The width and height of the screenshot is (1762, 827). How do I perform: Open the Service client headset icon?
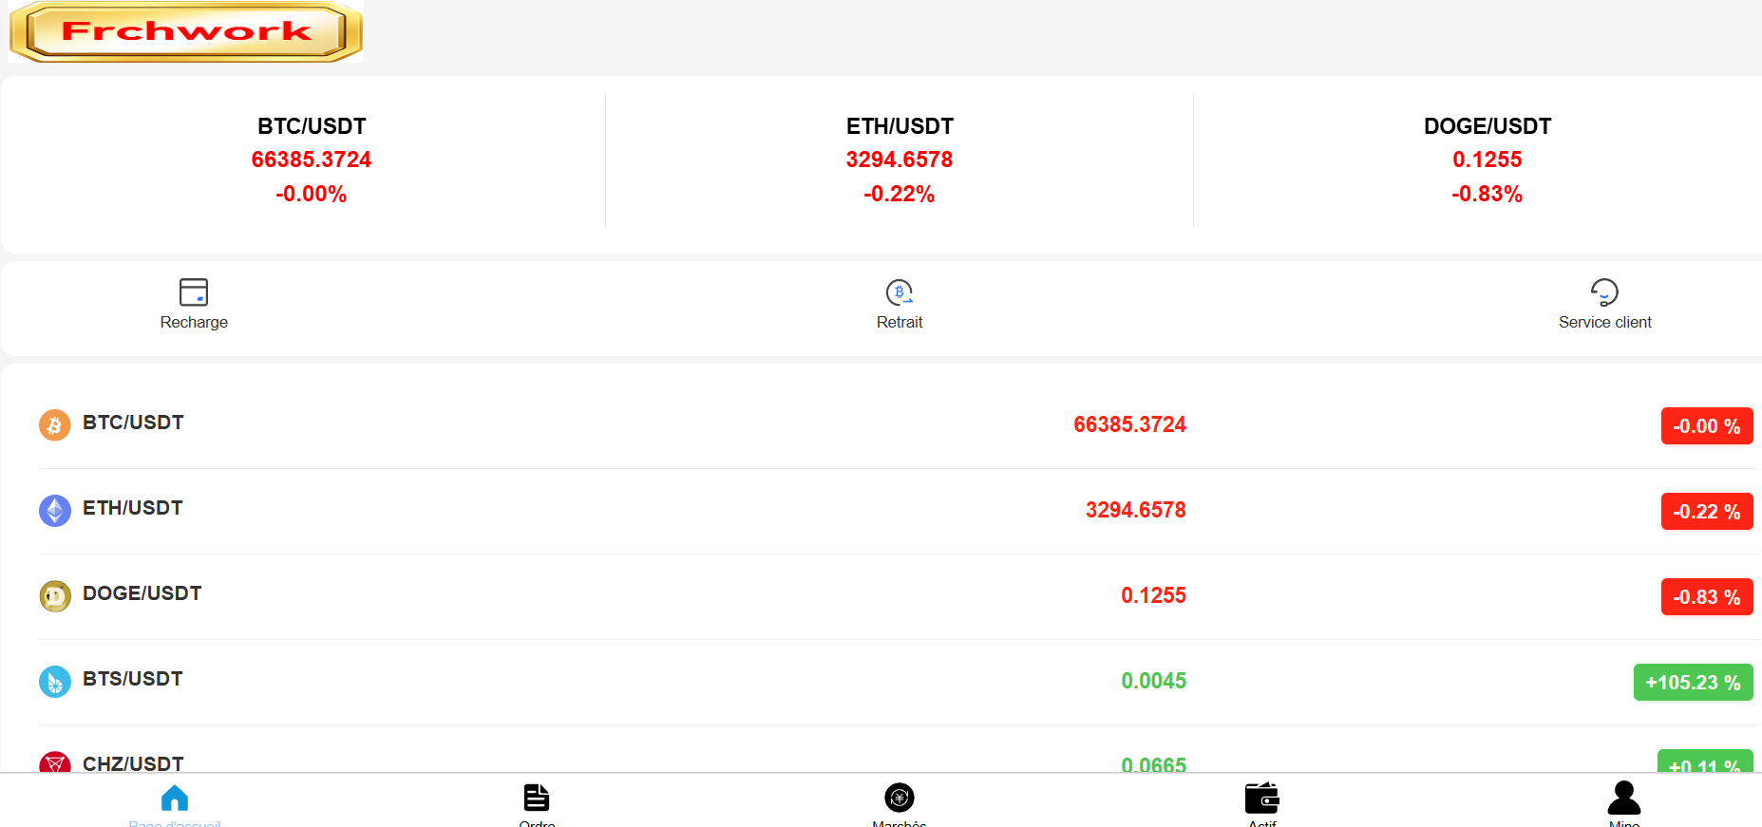click(1604, 291)
